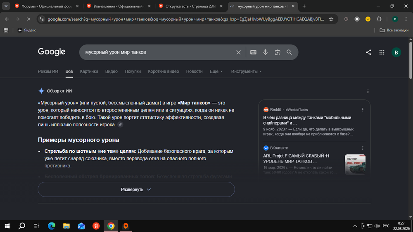413x232 pixels.
Task: Show hidden system tray icons
Action: [x=355, y=226]
